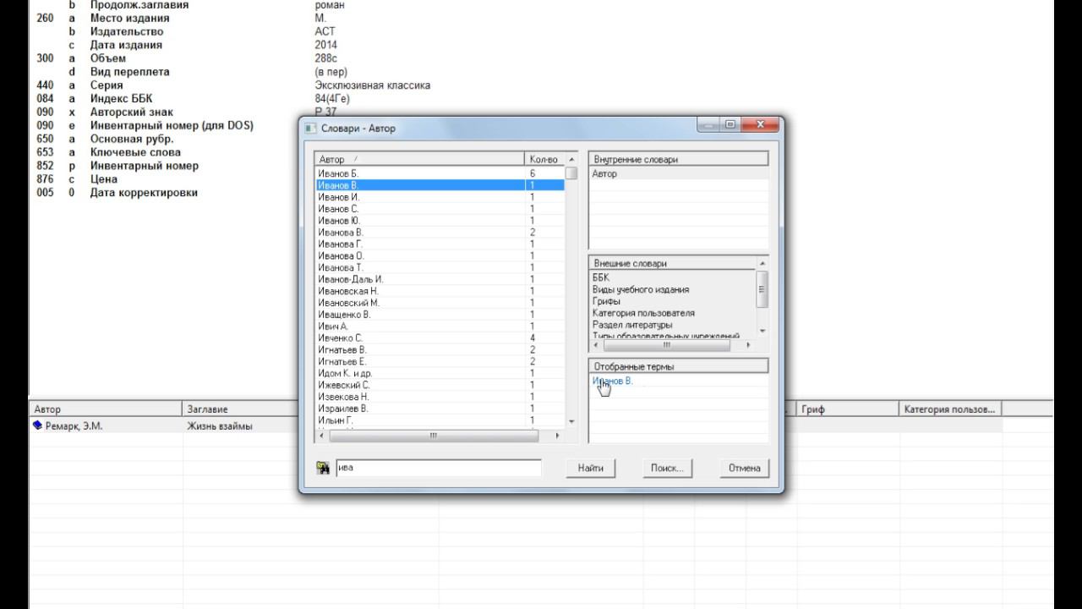Viewport: 1082px width, 609px height.
Task: Click the Заглавие column header in results
Action: click(208, 409)
